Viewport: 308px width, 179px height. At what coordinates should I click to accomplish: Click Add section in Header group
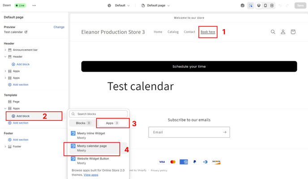[18, 85]
